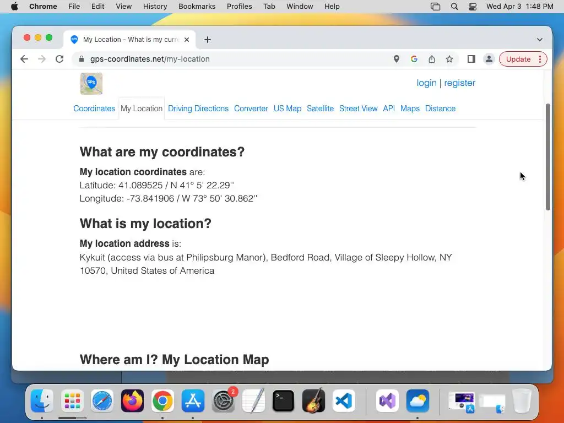Click the Update button in Chrome toolbar
Image resolution: width=564 pixels, height=423 pixels.
click(x=518, y=59)
